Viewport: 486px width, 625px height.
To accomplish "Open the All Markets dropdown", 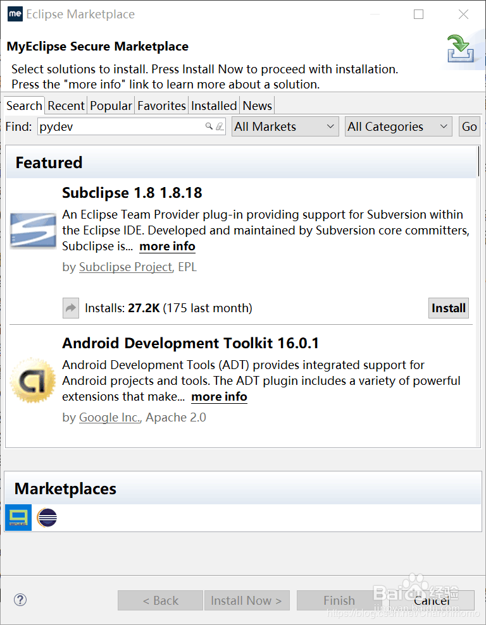I will (x=285, y=127).
